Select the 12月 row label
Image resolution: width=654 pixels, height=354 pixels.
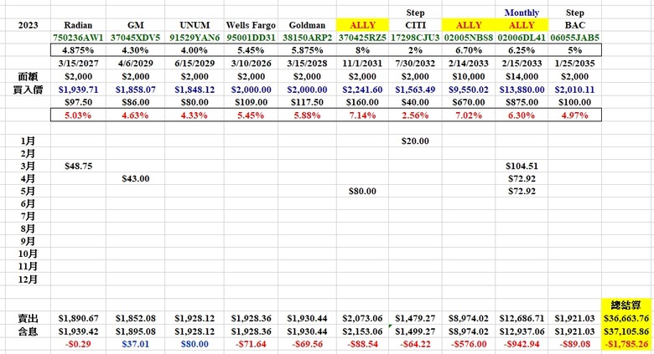pos(28,280)
